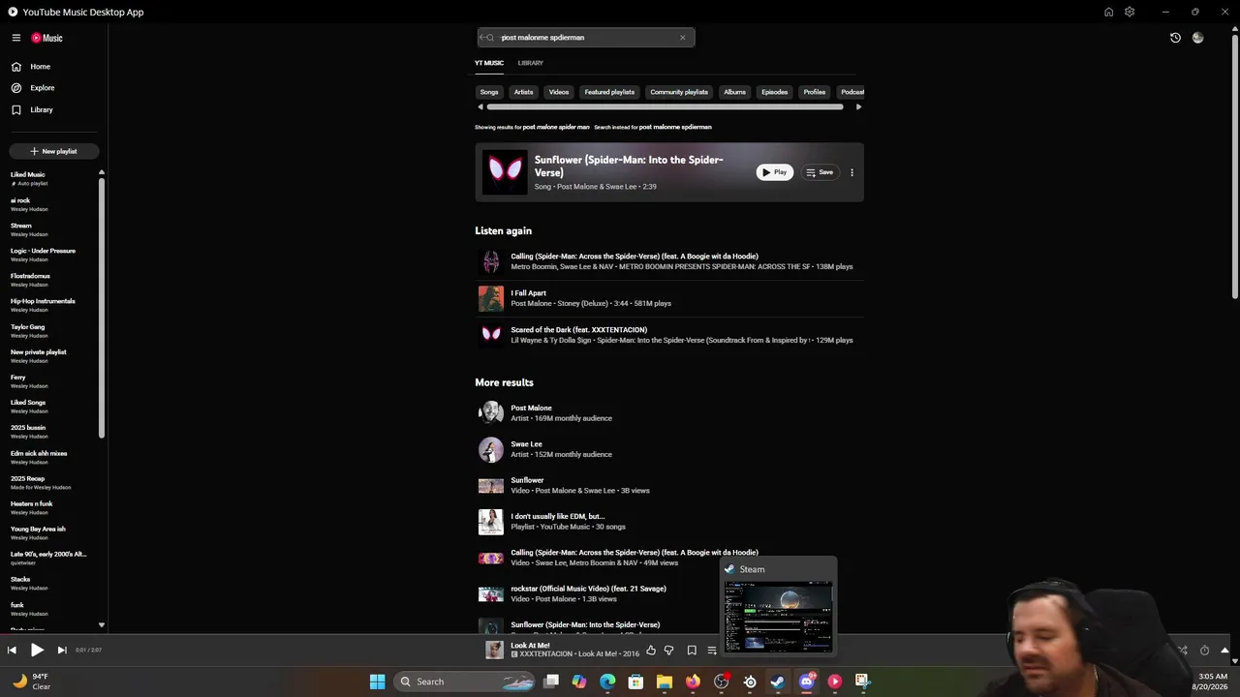Viewport: 1240px width, 697px height.
Task: Open "I don't usually like EDM, but..." playlist
Action: (x=669, y=522)
